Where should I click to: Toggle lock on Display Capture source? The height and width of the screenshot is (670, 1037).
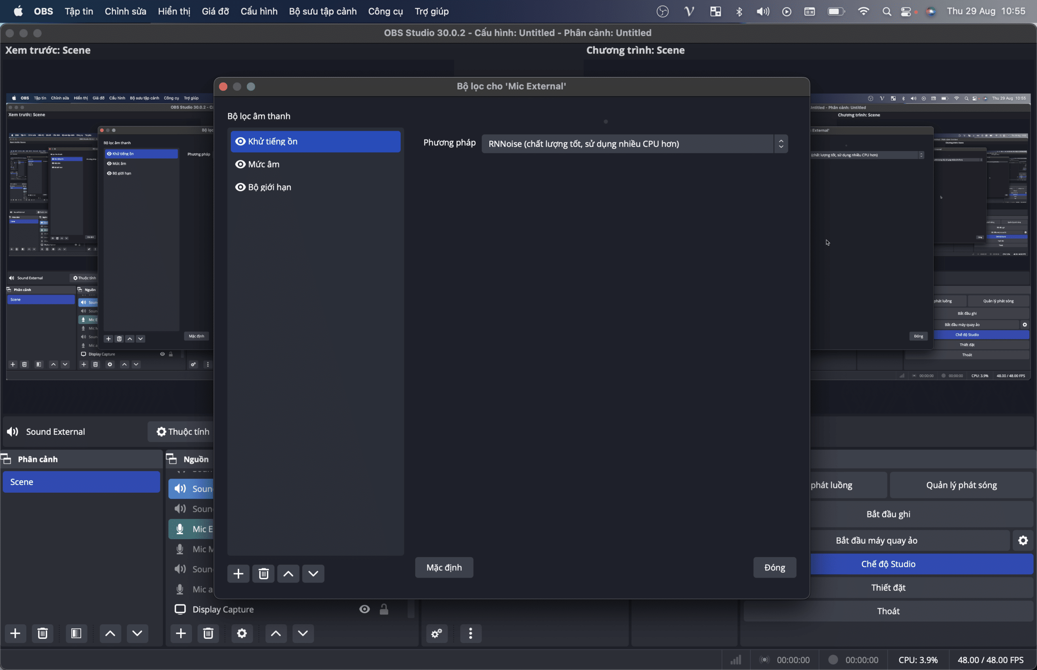[x=384, y=609]
